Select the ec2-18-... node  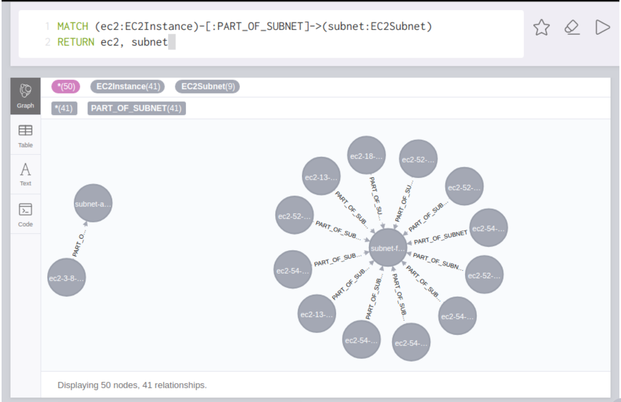(366, 156)
